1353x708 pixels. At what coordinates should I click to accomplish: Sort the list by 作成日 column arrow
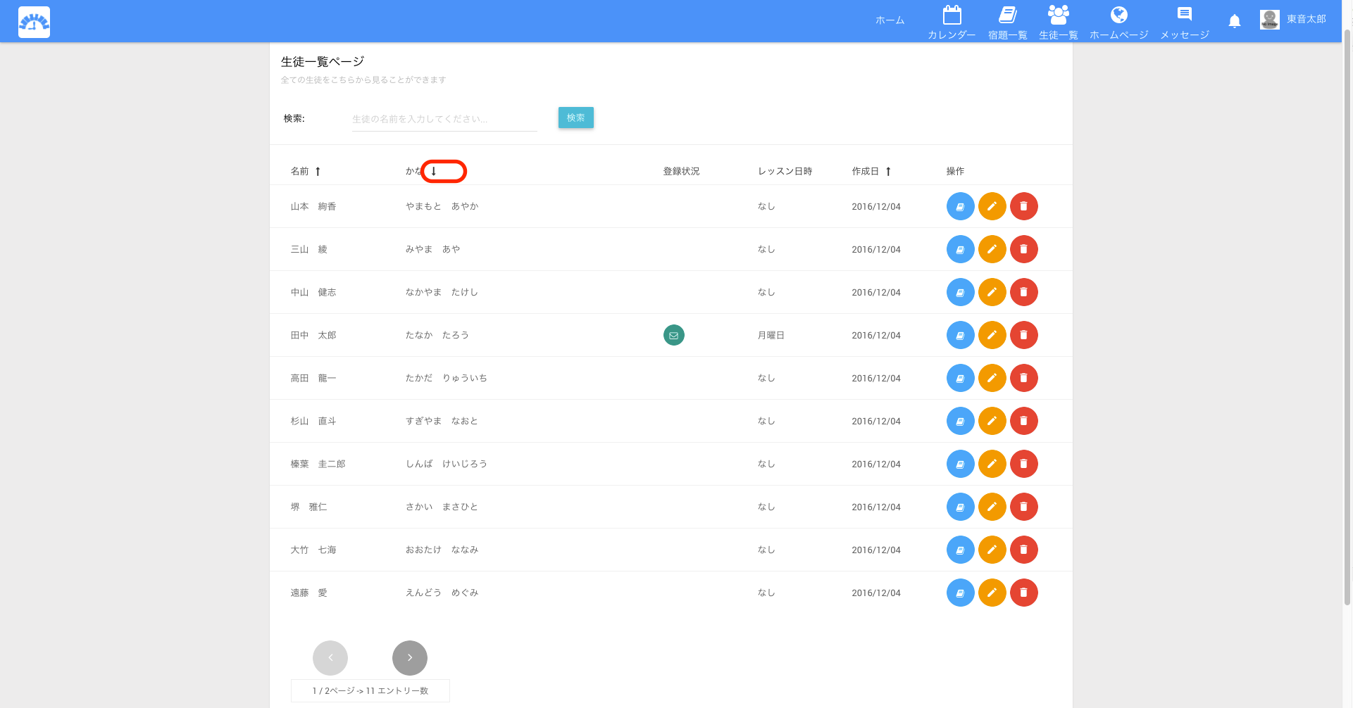[888, 171]
